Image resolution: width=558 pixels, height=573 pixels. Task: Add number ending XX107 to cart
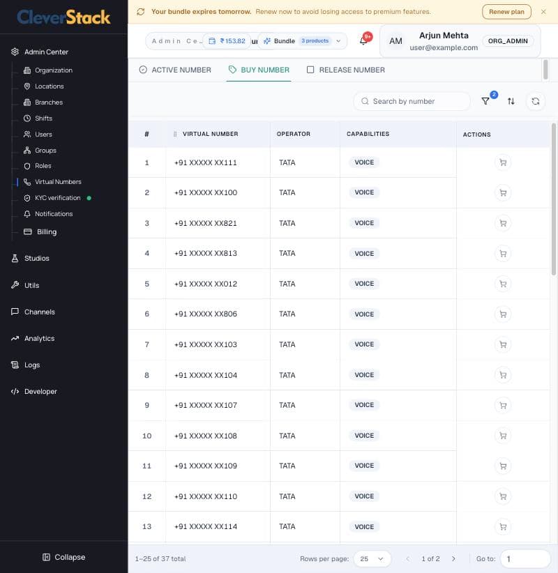click(x=503, y=405)
